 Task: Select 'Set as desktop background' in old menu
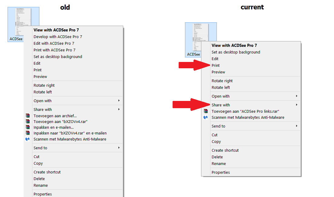click(58, 57)
